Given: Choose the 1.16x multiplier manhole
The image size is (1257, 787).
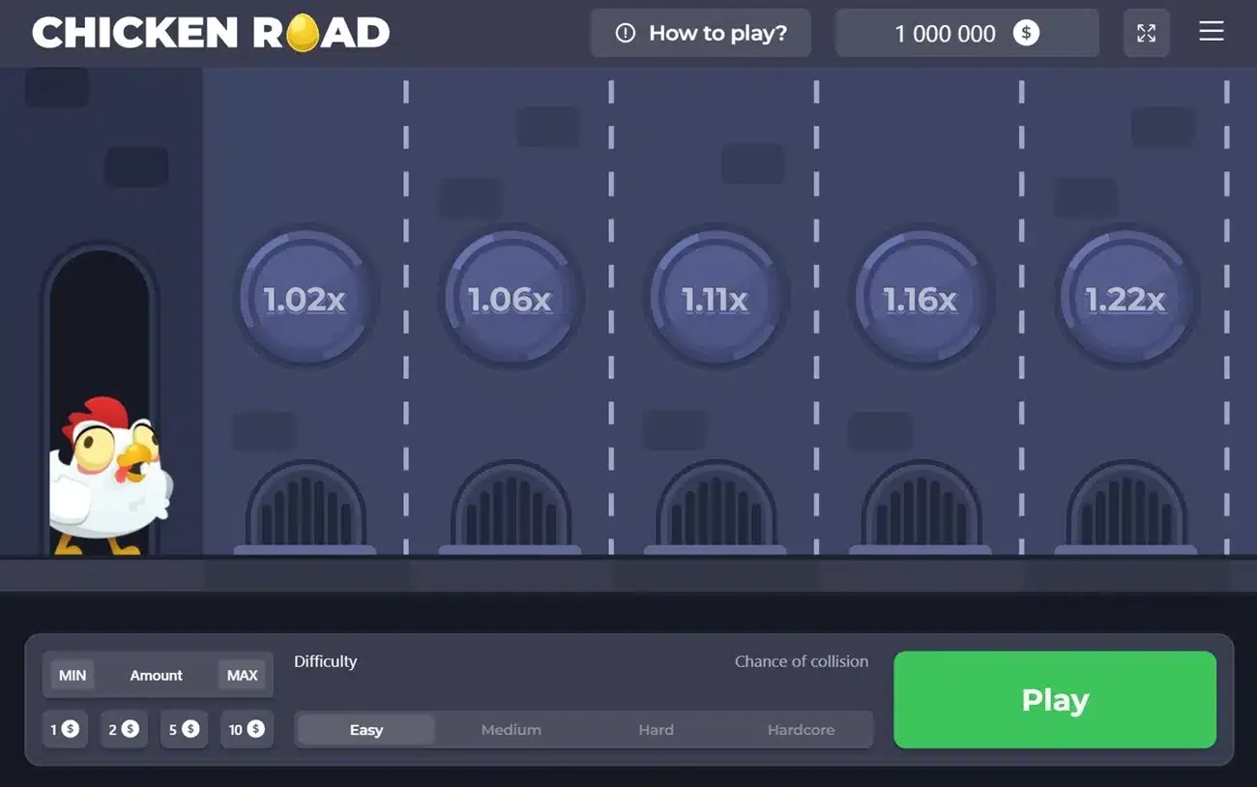Looking at the screenshot, I should [921, 299].
